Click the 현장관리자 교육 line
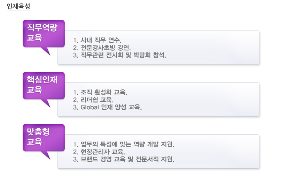The image size is (296, 194). pyautogui.click(x=99, y=152)
